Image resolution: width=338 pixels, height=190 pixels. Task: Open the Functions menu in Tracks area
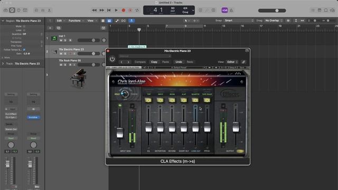pyautogui.click(x=76, y=21)
